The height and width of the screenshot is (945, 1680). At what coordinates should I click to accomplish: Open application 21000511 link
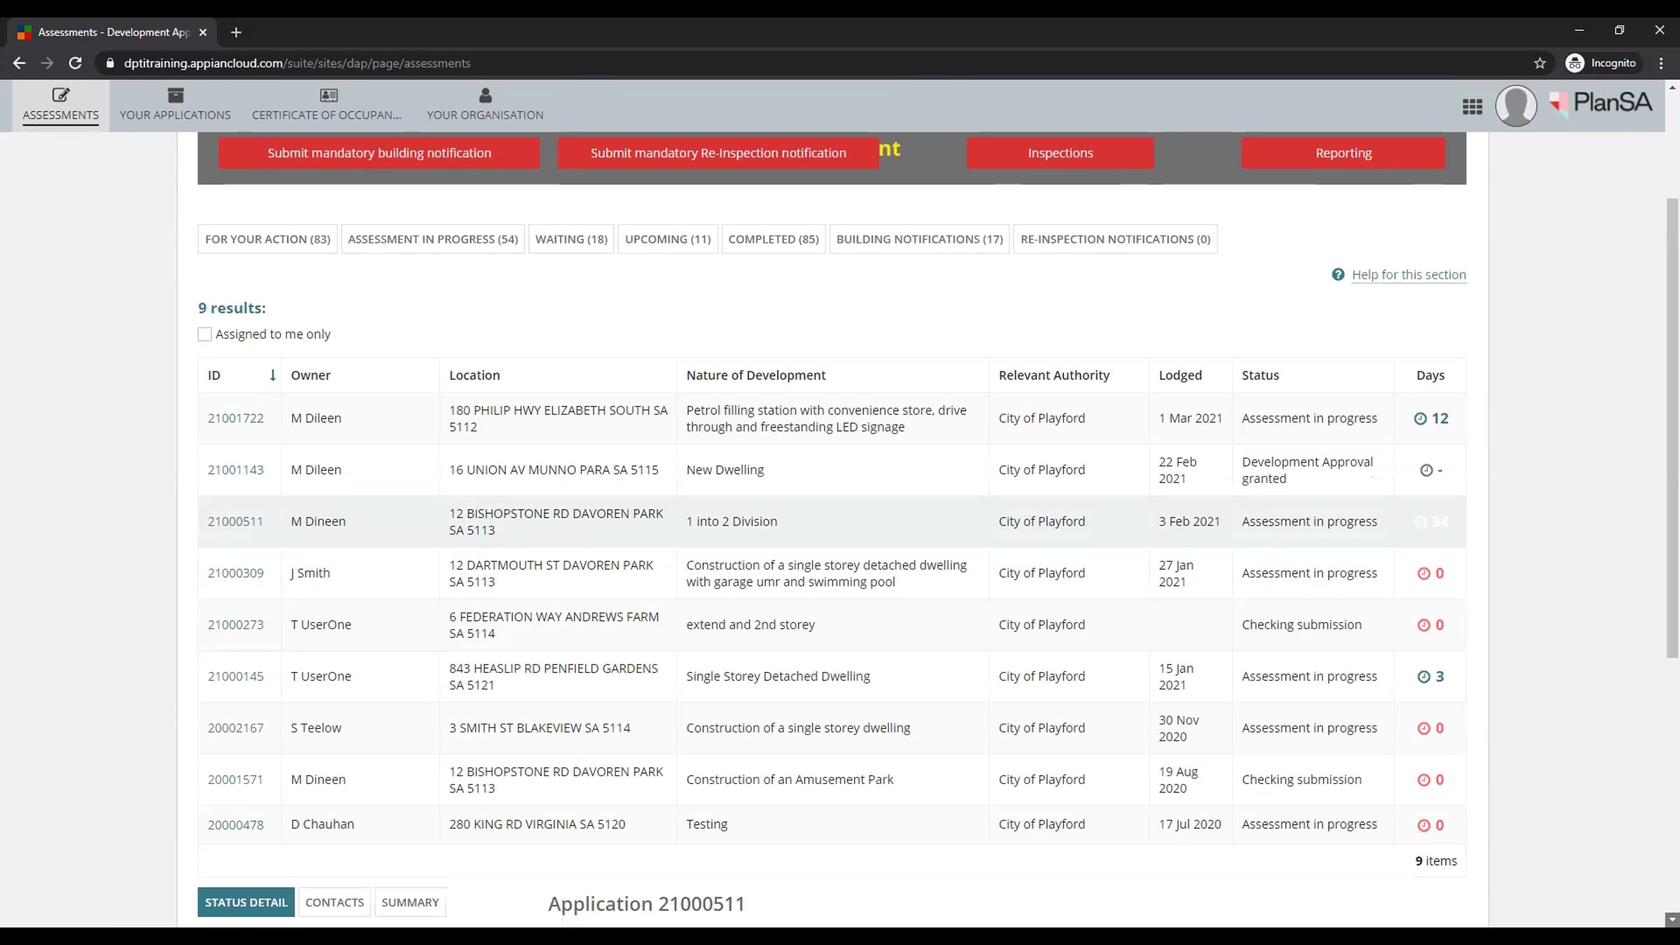coord(235,521)
